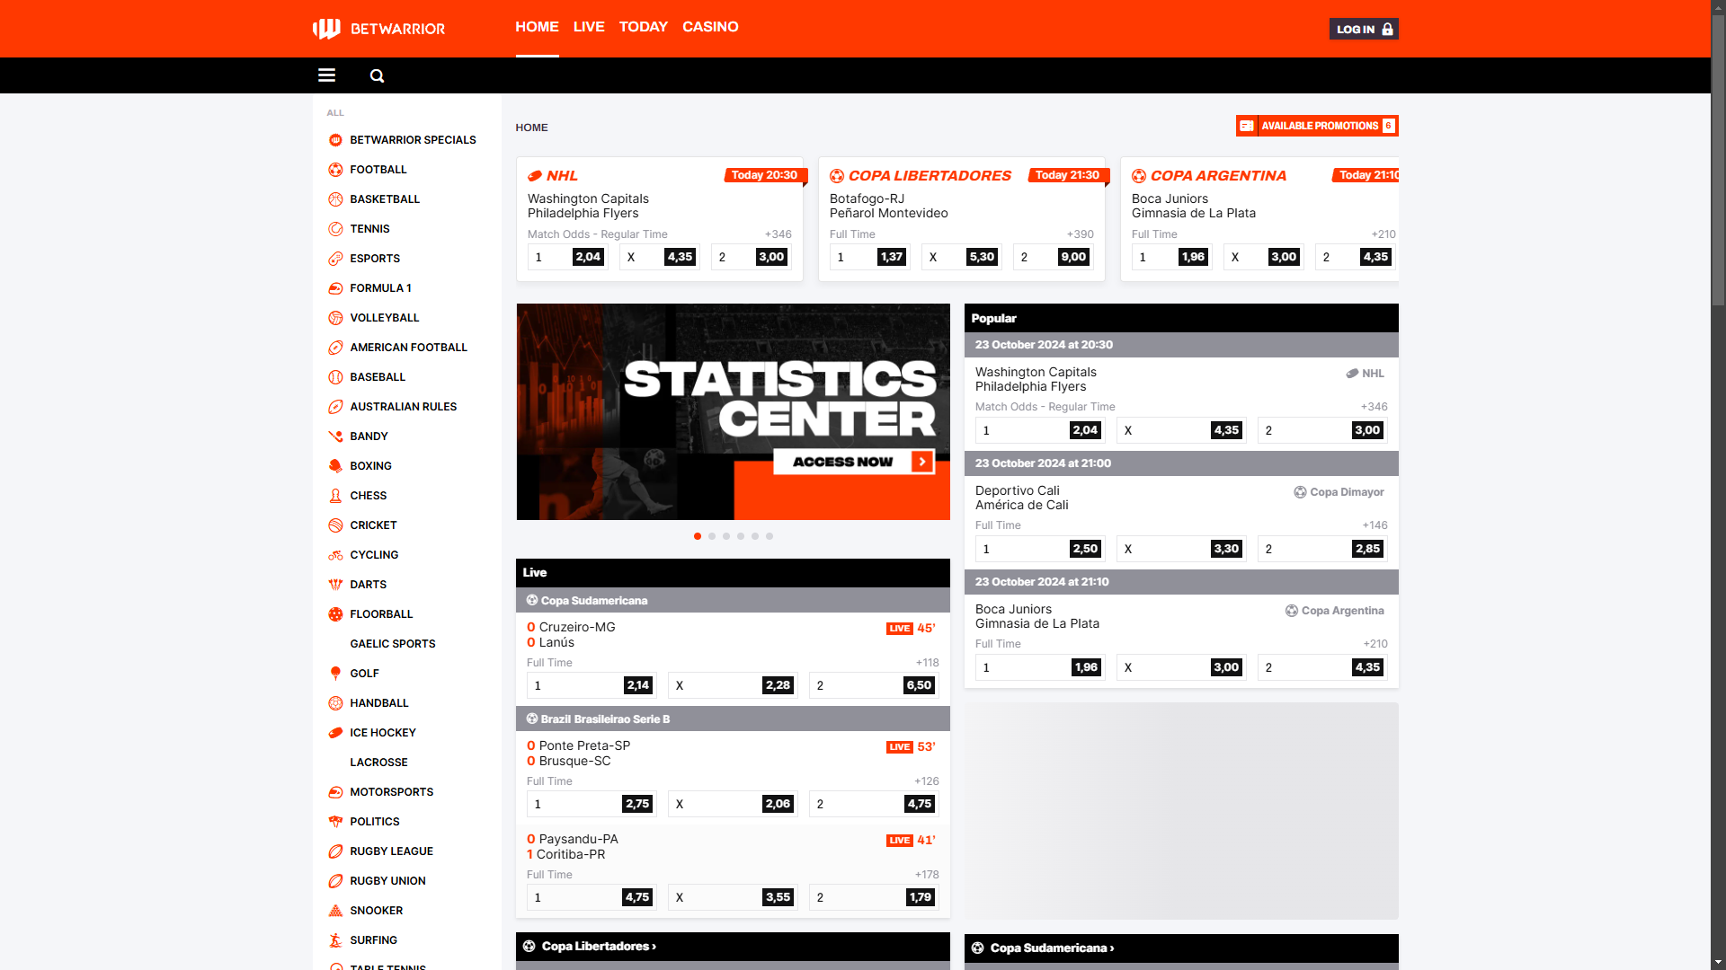
Task: Click the page vertical scrollbar thumb
Action: tap(1718, 162)
